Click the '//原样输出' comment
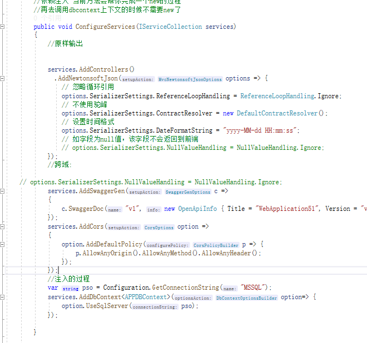 [65, 44]
